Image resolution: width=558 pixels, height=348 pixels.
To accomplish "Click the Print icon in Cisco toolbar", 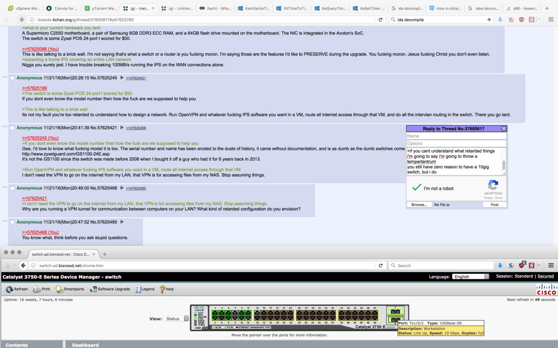I will 37,289.
